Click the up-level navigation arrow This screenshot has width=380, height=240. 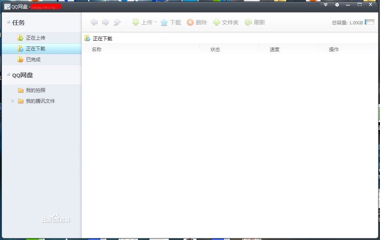[117, 22]
